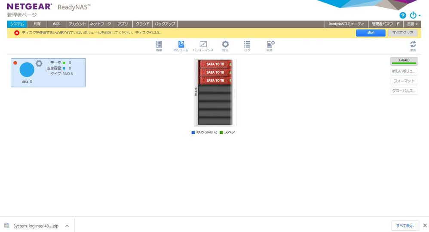Click the blue 空き容量 swatch on data-0
The height and width of the screenshot is (232, 429).
pos(64,68)
